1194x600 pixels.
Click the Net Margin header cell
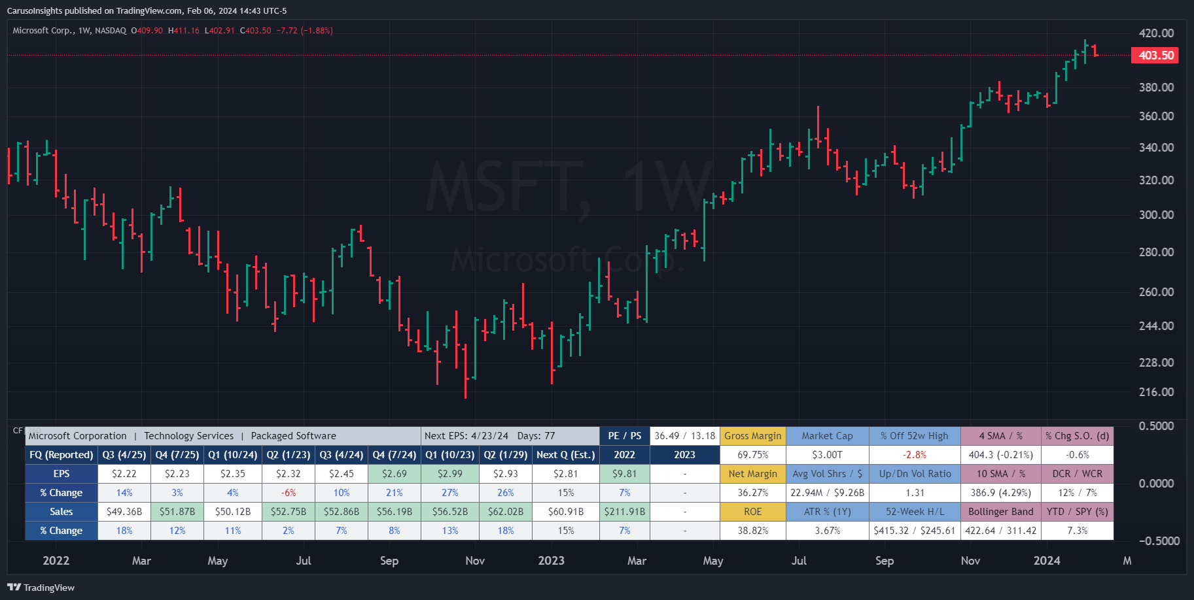click(x=753, y=474)
